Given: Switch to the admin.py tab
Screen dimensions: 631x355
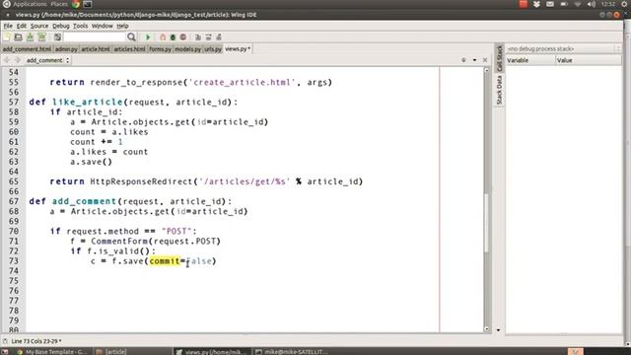Looking at the screenshot, I should 66,49.
